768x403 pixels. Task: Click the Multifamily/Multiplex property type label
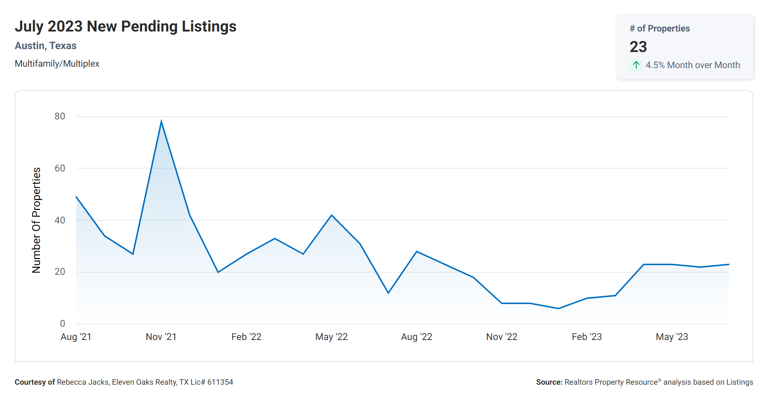[57, 64]
